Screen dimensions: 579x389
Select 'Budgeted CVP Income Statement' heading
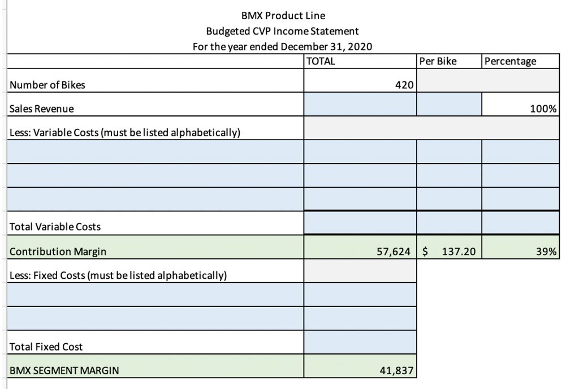point(283,31)
